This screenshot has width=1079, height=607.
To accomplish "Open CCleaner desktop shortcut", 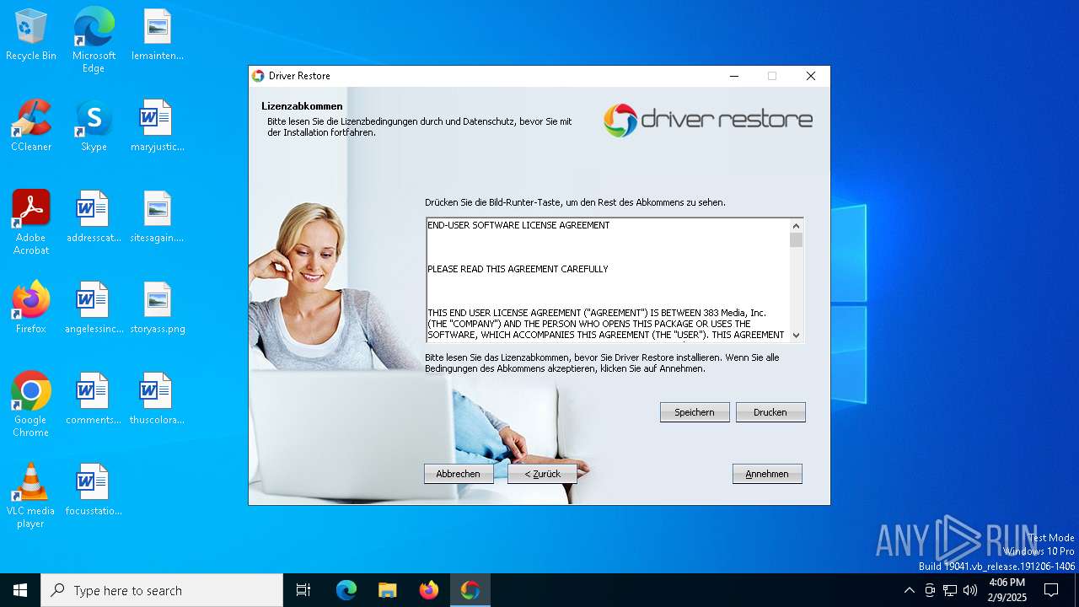I will point(31,126).
